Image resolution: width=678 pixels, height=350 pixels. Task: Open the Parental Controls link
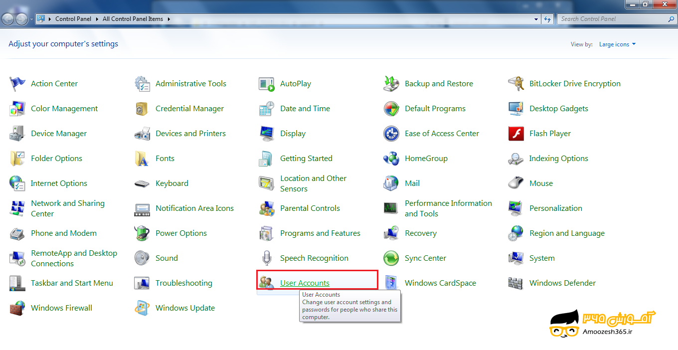[310, 208]
